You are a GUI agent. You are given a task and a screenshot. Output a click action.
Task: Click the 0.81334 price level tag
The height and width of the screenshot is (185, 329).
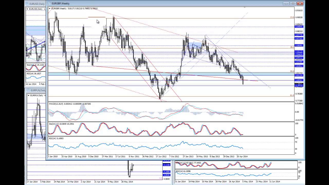(x=299, y=75)
